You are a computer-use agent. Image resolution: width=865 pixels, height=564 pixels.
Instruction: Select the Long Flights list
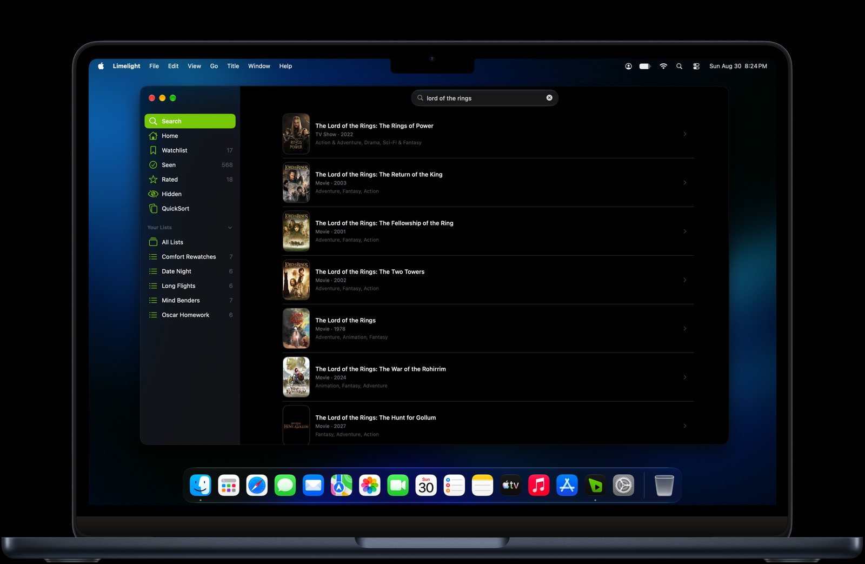[x=190, y=286]
